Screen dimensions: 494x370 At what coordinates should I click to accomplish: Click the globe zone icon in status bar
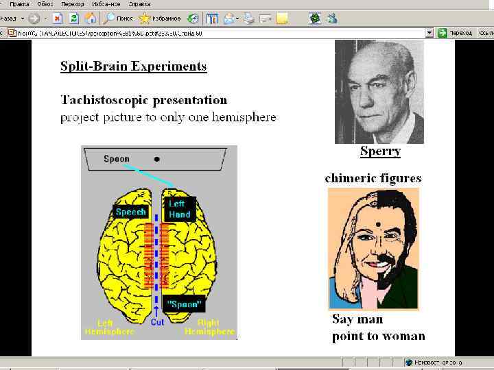tap(409, 362)
